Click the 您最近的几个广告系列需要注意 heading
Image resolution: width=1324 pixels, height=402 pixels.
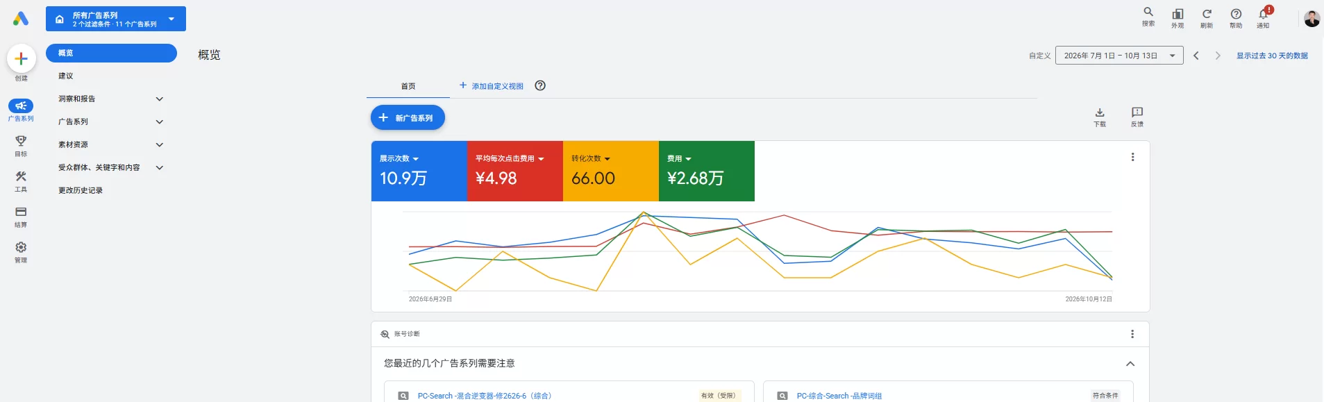click(449, 363)
